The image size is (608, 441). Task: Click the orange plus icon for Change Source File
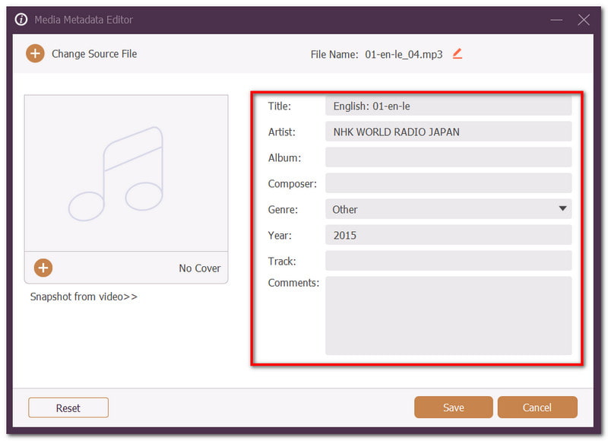[35, 53]
